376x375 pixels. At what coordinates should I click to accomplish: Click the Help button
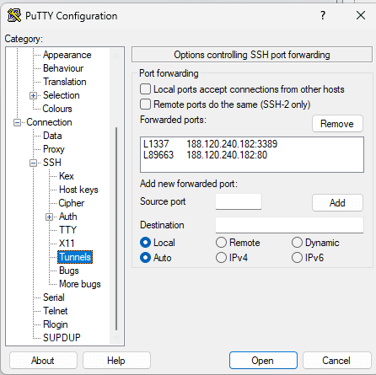[116, 361]
